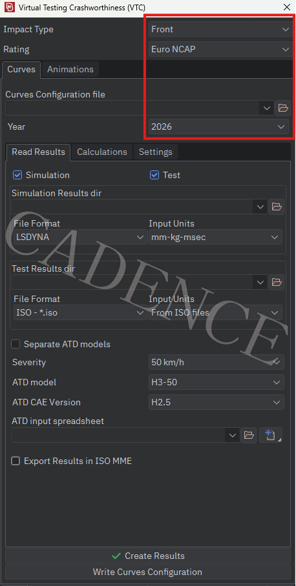Open folder browser for Simulation Results dir
This screenshot has height=586, width=296.
point(277,207)
